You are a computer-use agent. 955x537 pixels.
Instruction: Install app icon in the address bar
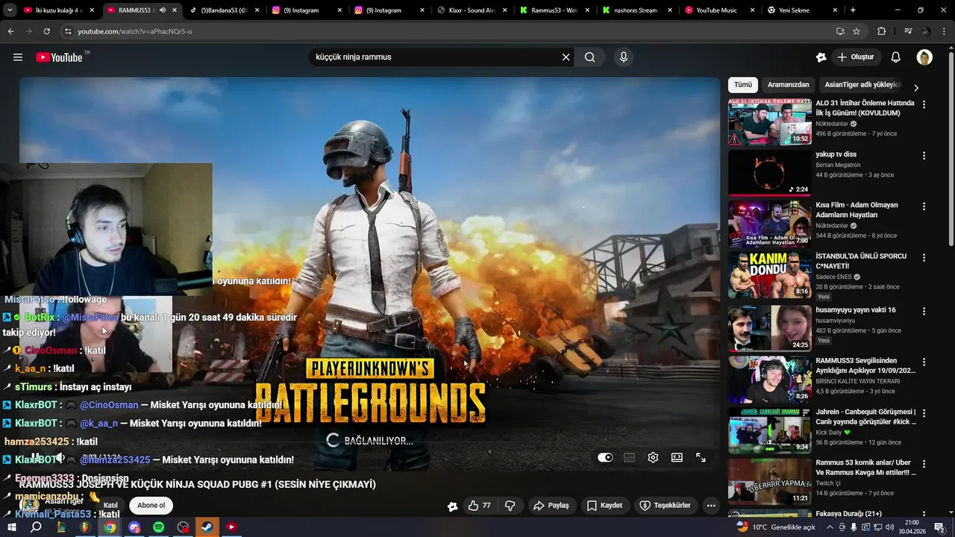click(840, 31)
